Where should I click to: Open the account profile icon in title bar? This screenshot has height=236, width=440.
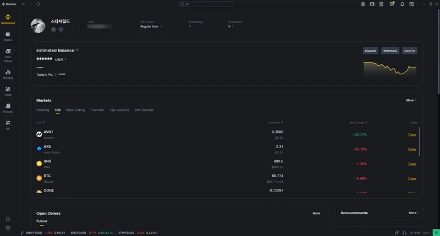tap(363, 4)
